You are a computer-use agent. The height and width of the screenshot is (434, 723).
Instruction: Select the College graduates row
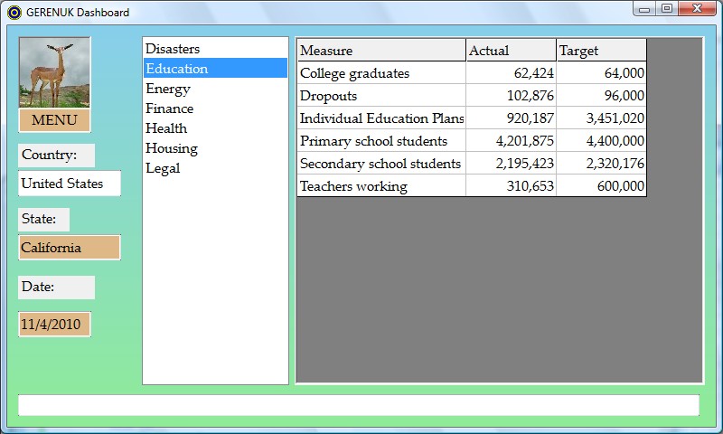tap(380, 73)
